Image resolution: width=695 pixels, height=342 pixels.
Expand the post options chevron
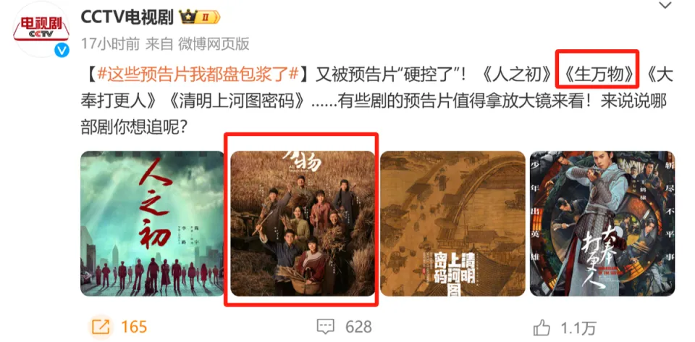click(x=665, y=6)
